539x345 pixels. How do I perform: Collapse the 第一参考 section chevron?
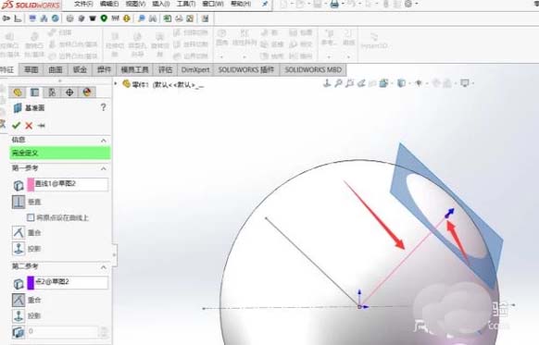103,168
